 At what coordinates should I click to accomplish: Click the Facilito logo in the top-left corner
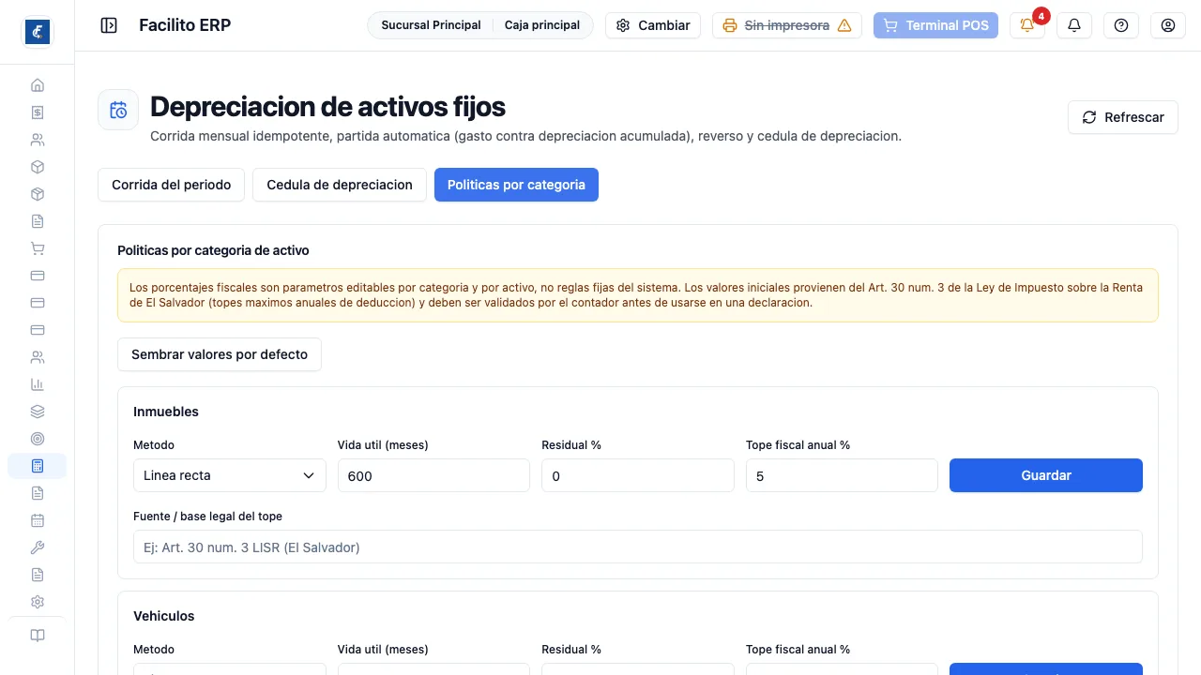(x=38, y=31)
